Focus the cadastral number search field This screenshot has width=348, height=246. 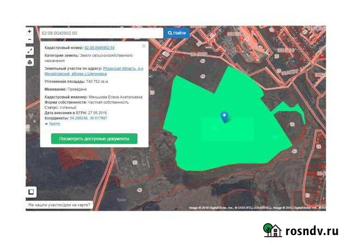click(x=101, y=33)
